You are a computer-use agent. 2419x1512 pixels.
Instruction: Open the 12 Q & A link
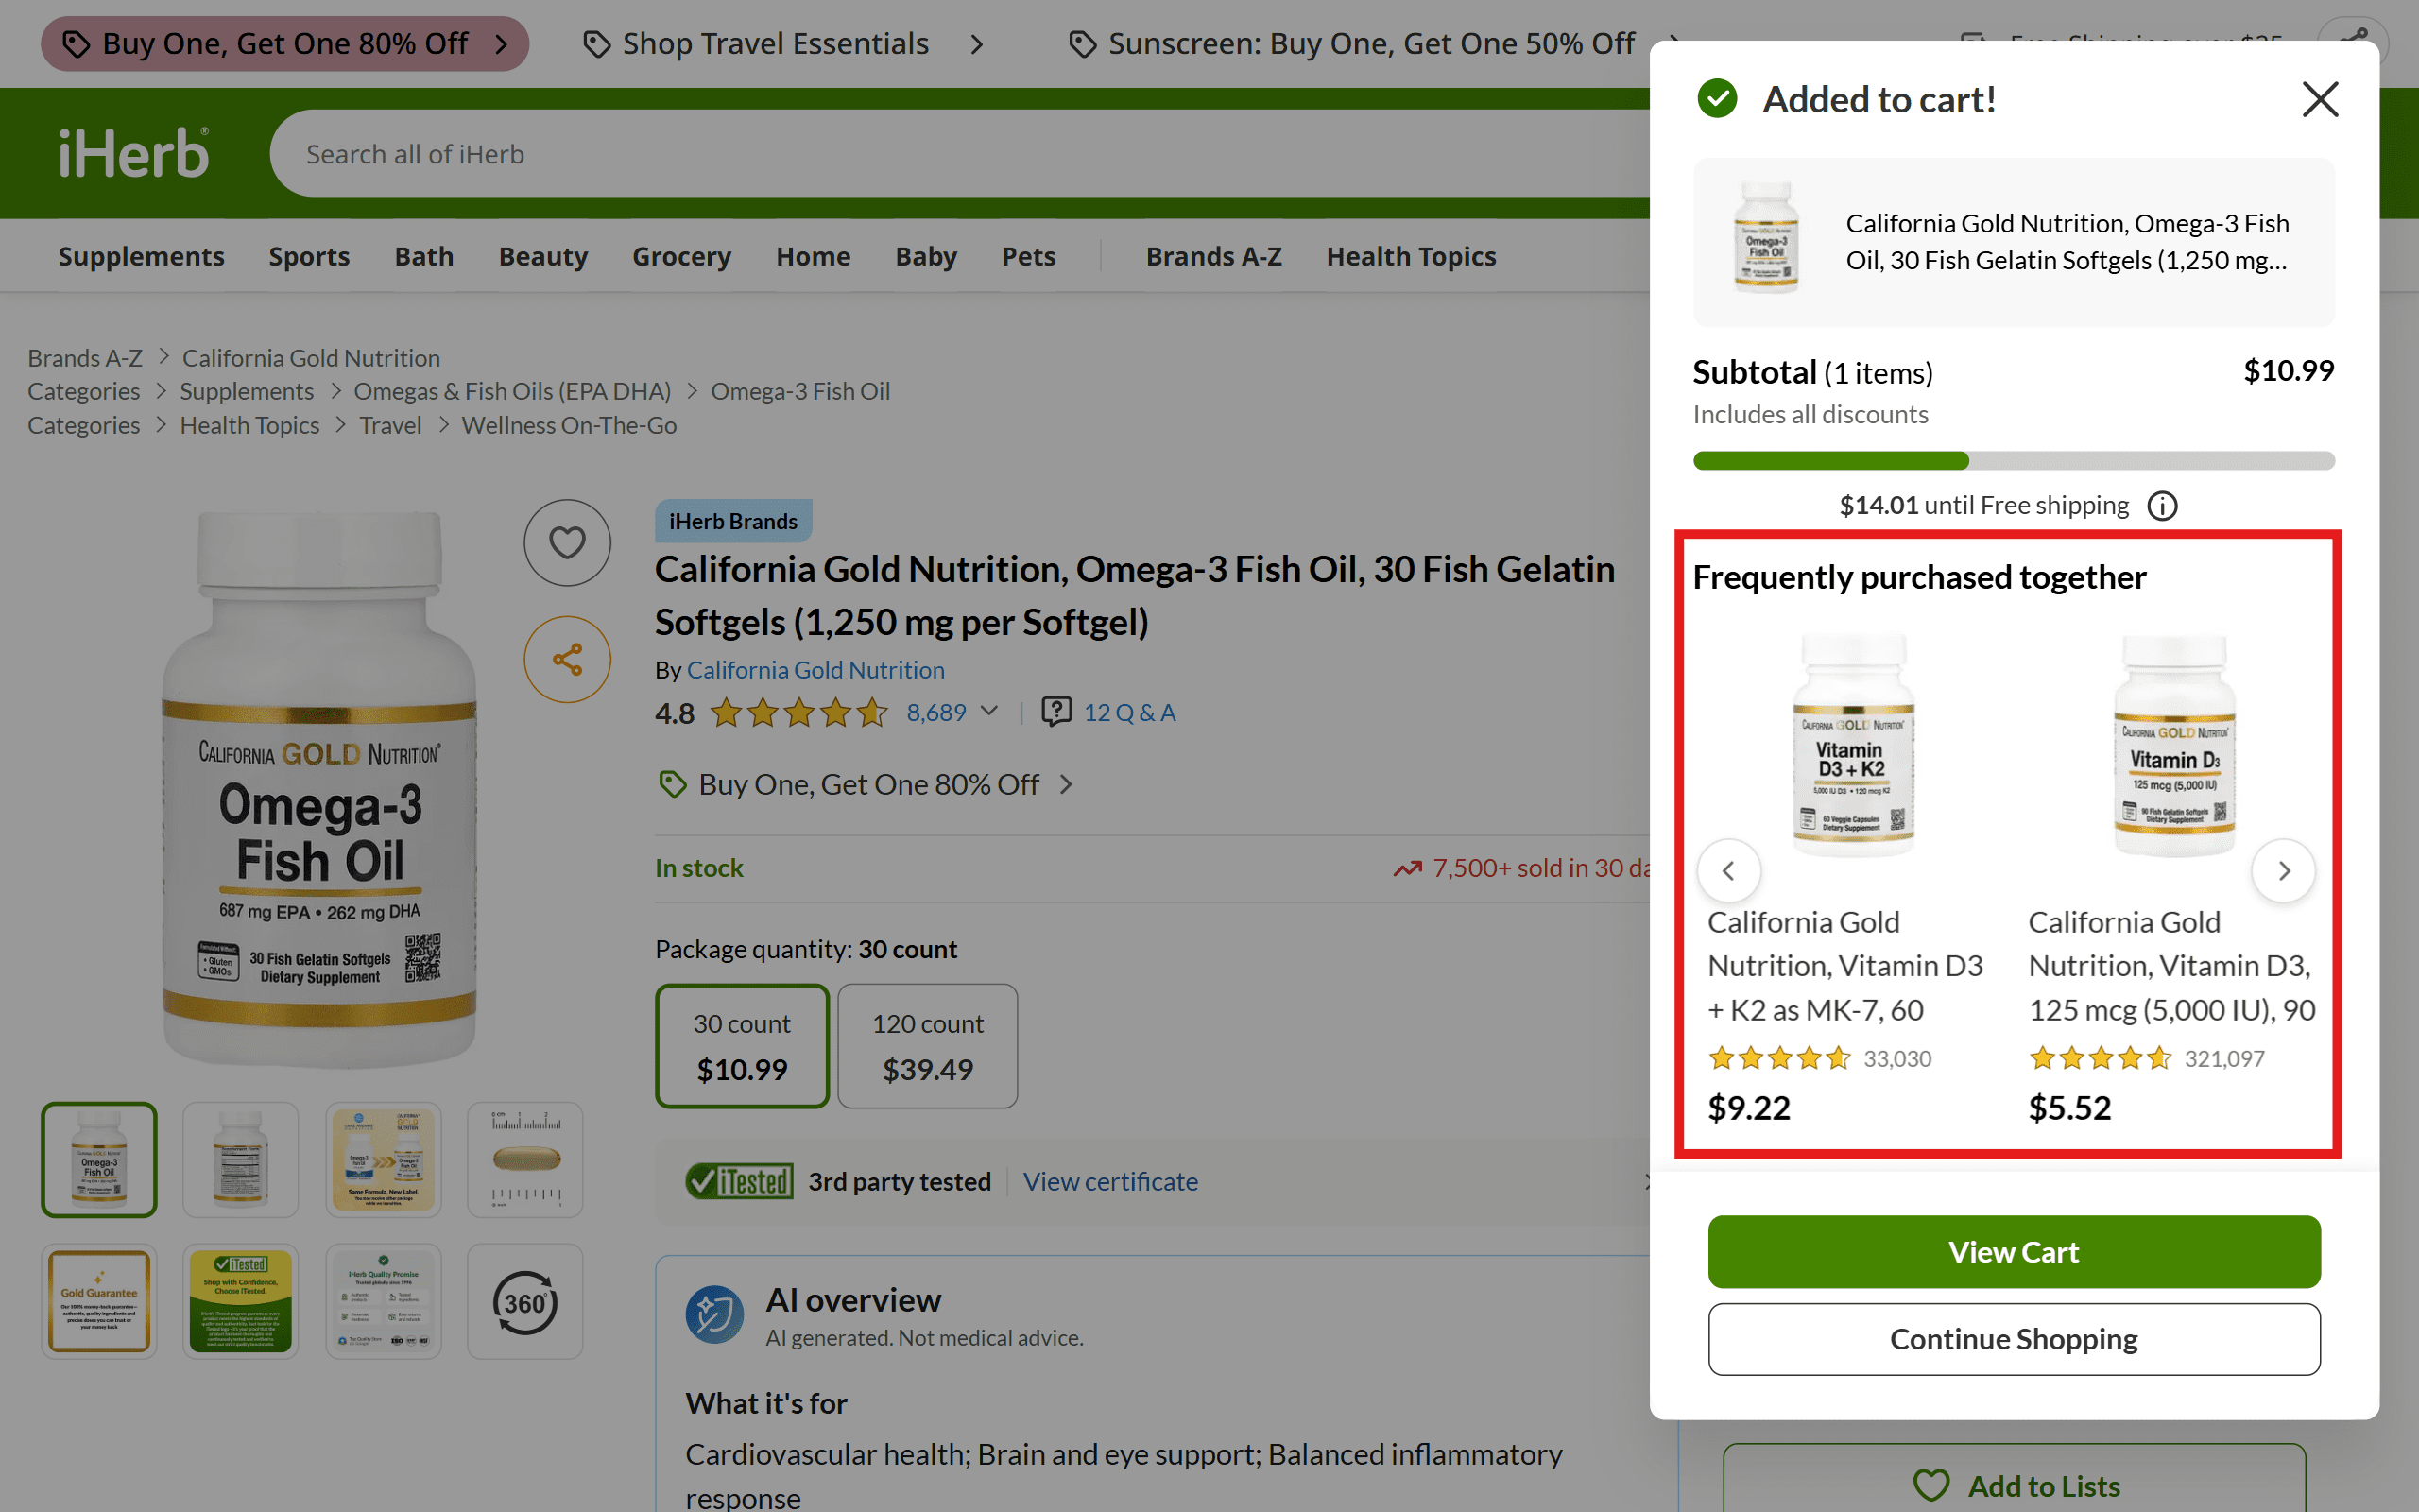[1129, 712]
